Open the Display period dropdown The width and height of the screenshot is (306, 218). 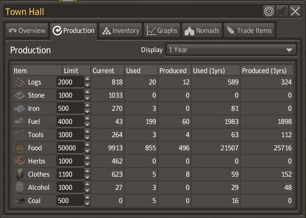(231, 50)
